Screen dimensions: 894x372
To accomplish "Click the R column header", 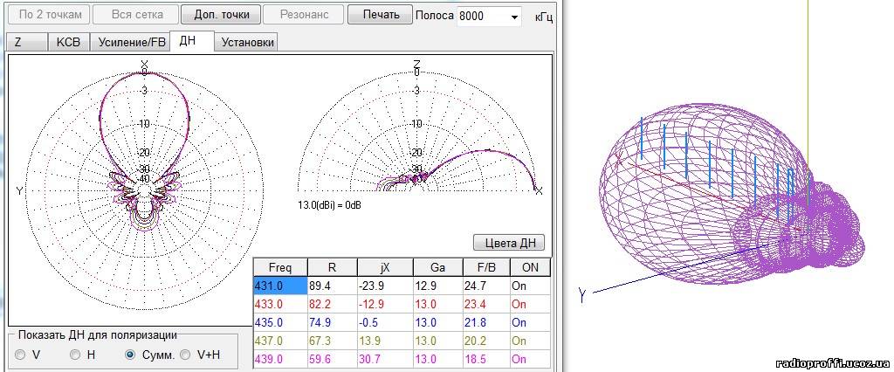I will click(x=333, y=267).
